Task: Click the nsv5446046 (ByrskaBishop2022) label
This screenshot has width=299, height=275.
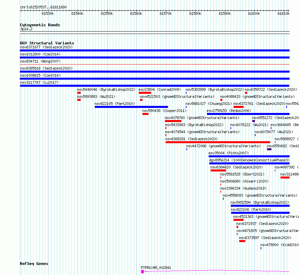Action: [106, 89]
